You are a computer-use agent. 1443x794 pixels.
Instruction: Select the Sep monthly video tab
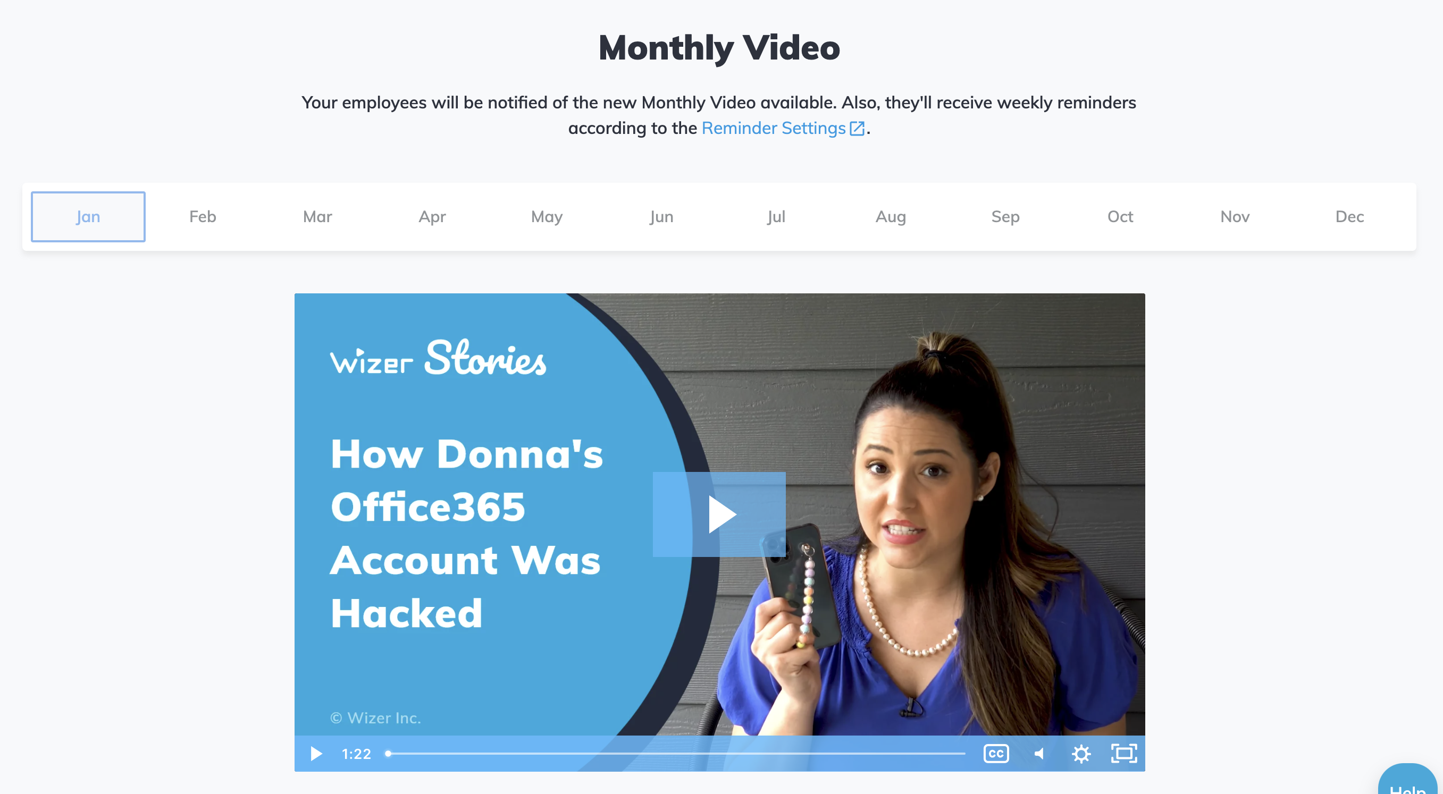(x=1006, y=216)
